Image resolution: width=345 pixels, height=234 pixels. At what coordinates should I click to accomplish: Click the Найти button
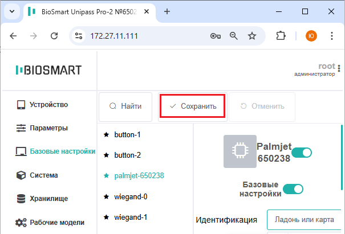pos(125,107)
